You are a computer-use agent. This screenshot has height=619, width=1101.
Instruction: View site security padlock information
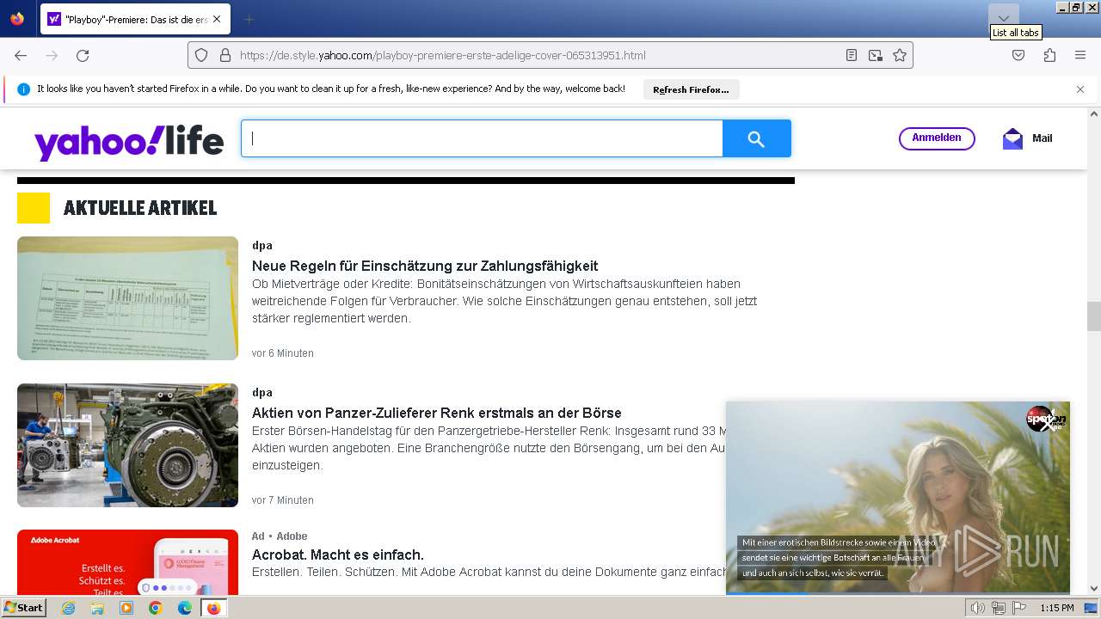click(225, 55)
